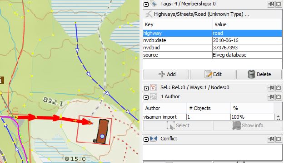The image size is (284, 163).
Task: Select the nvdb:date tag row
Action: [x=213, y=40]
